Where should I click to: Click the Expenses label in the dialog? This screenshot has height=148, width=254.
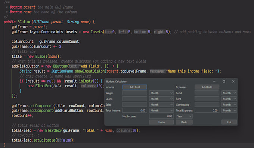coord(181,87)
